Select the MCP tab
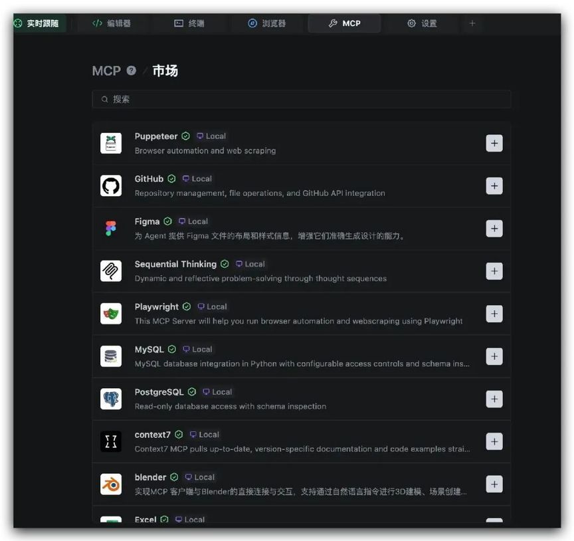Viewport: 574px width, 541px height. pyautogui.click(x=344, y=23)
